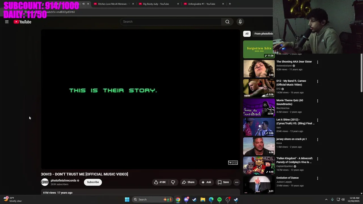Open the Ask AI feature
Image resolution: width=363 pixels, height=204 pixels.
206,182
